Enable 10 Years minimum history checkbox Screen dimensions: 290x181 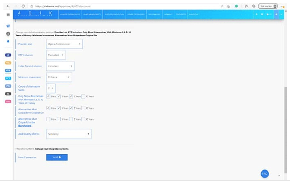83,97
